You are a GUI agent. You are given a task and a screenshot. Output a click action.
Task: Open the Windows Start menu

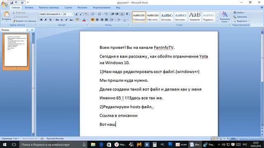[5, 144]
